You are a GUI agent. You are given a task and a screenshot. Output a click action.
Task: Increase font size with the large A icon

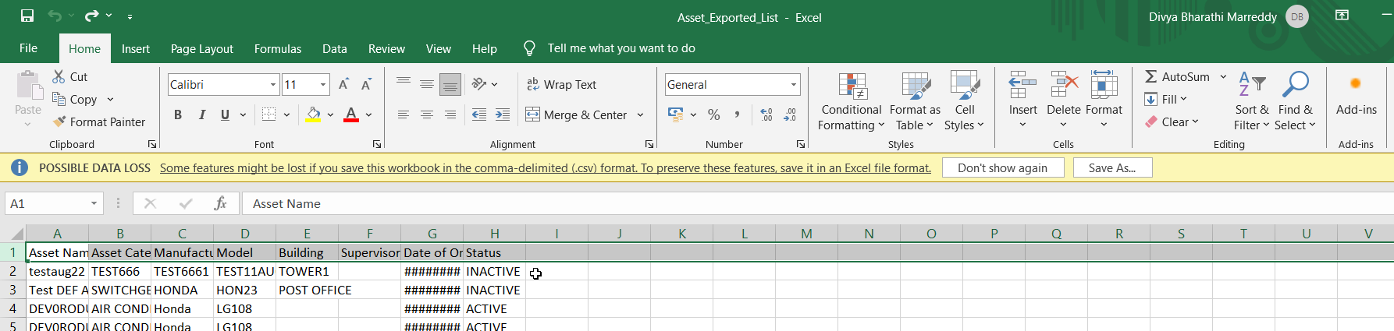343,84
